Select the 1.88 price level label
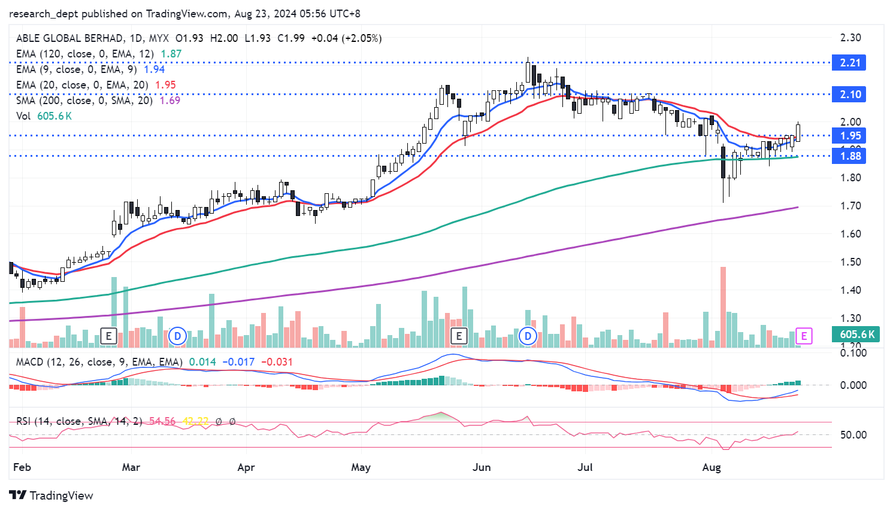Screen dimensions: 893x511 point(849,156)
